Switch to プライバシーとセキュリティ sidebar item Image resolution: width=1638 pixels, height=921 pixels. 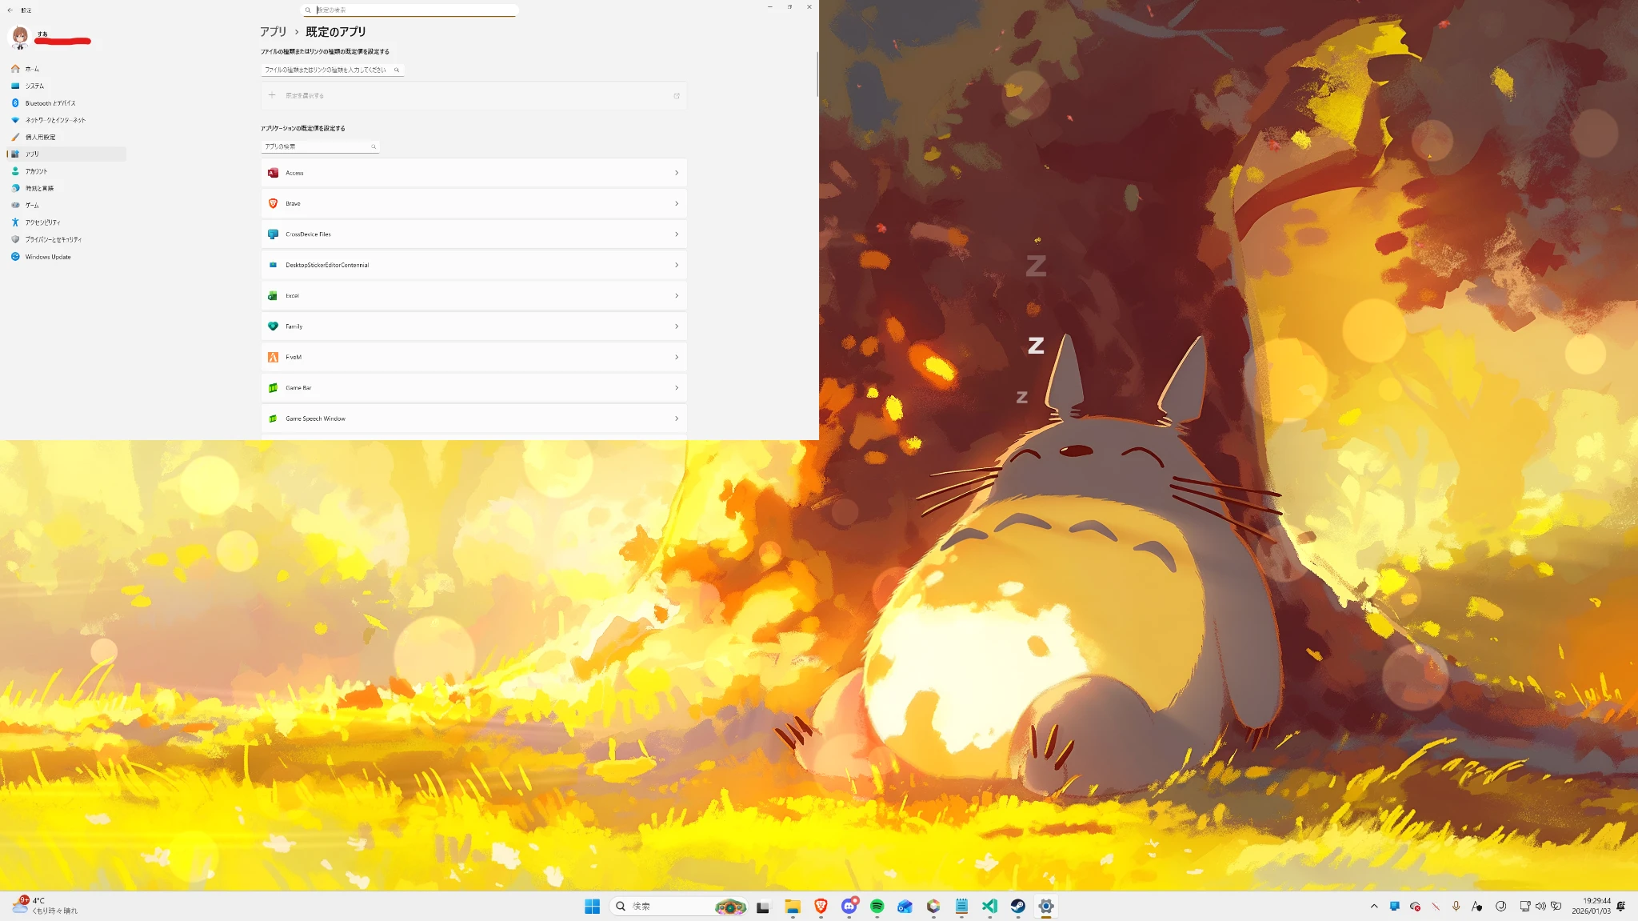53,239
